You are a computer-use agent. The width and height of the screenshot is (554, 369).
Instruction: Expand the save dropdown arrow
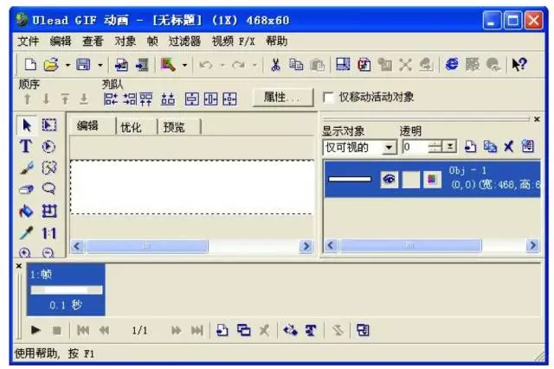(x=100, y=66)
